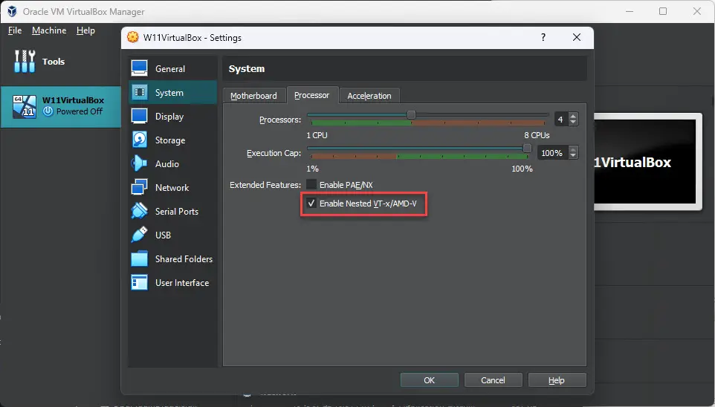Click the Execution Cap spinbox arrows

pyautogui.click(x=573, y=152)
